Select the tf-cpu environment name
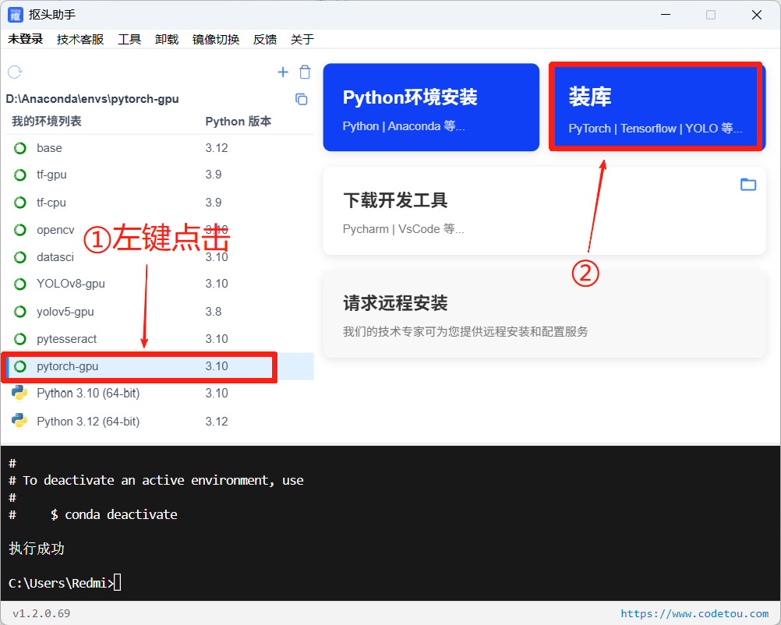 [x=51, y=203]
